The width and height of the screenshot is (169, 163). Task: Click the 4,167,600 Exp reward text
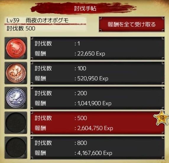click(x=95, y=153)
